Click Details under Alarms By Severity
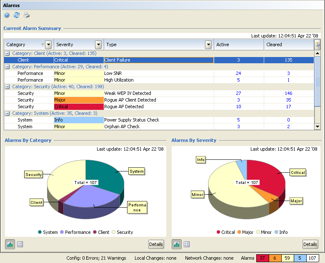The height and width of the screenshot is (263, 325). (x=310, y=244)
